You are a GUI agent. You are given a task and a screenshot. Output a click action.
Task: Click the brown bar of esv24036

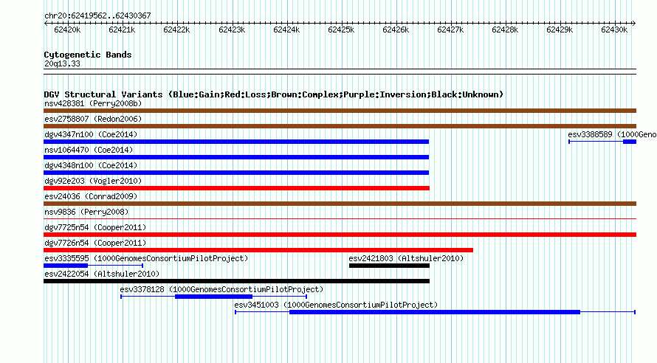coord(340,204)
